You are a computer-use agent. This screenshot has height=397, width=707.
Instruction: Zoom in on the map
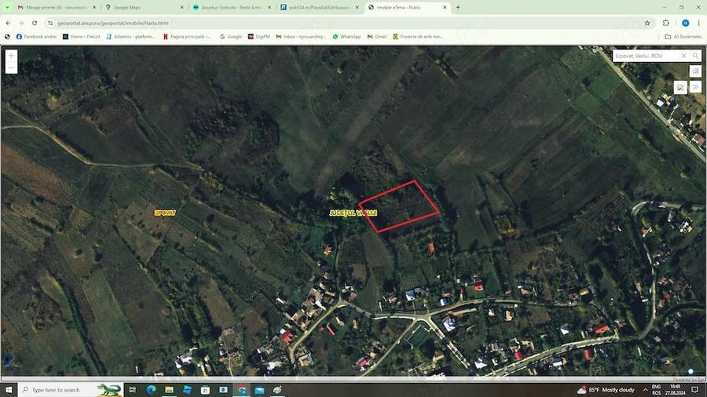click(11, 56)
